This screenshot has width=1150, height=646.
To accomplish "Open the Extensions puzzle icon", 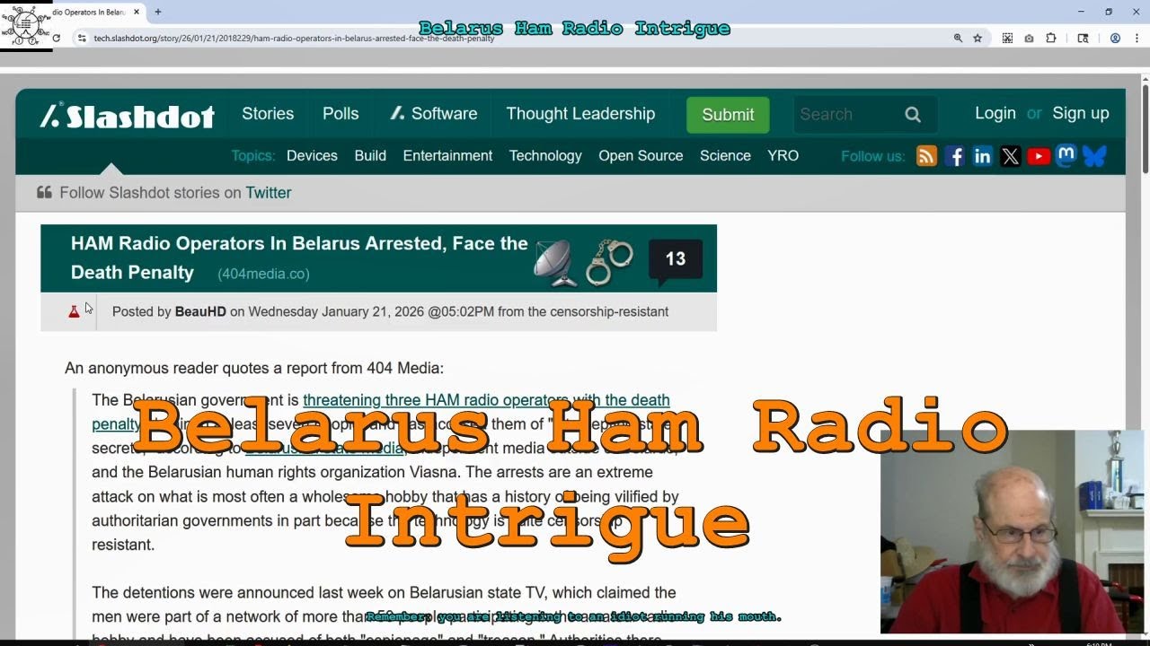I will coord(1051,39).
